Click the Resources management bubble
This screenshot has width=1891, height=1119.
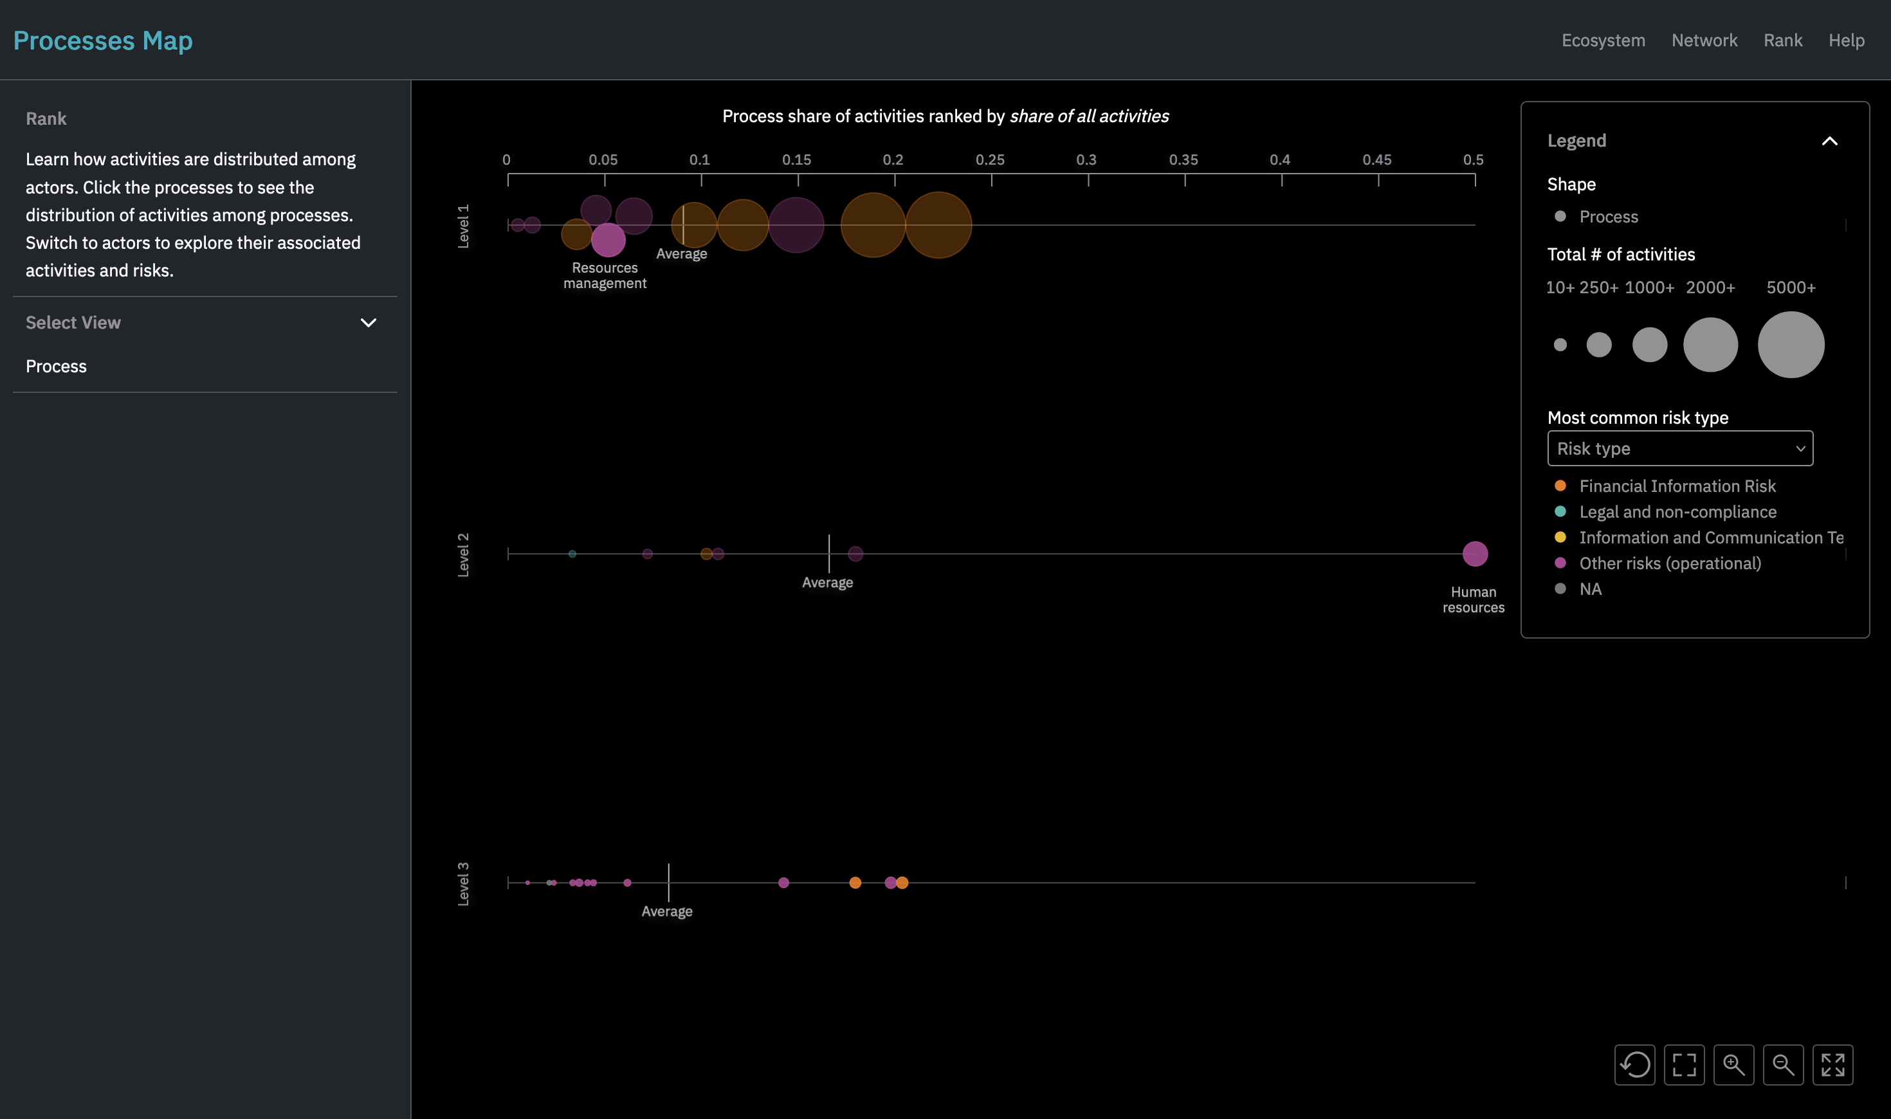pyautogui.click(x=608, y=241)
